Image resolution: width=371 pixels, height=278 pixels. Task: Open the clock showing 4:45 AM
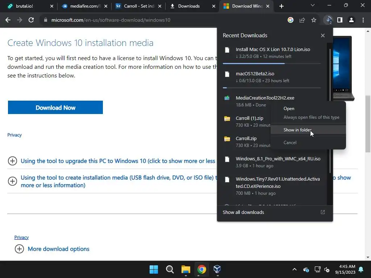tap(345, 269)
